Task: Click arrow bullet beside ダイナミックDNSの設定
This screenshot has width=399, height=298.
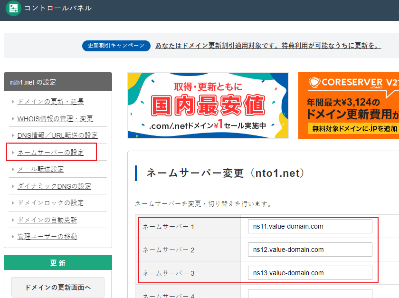Action: point(13,186)
